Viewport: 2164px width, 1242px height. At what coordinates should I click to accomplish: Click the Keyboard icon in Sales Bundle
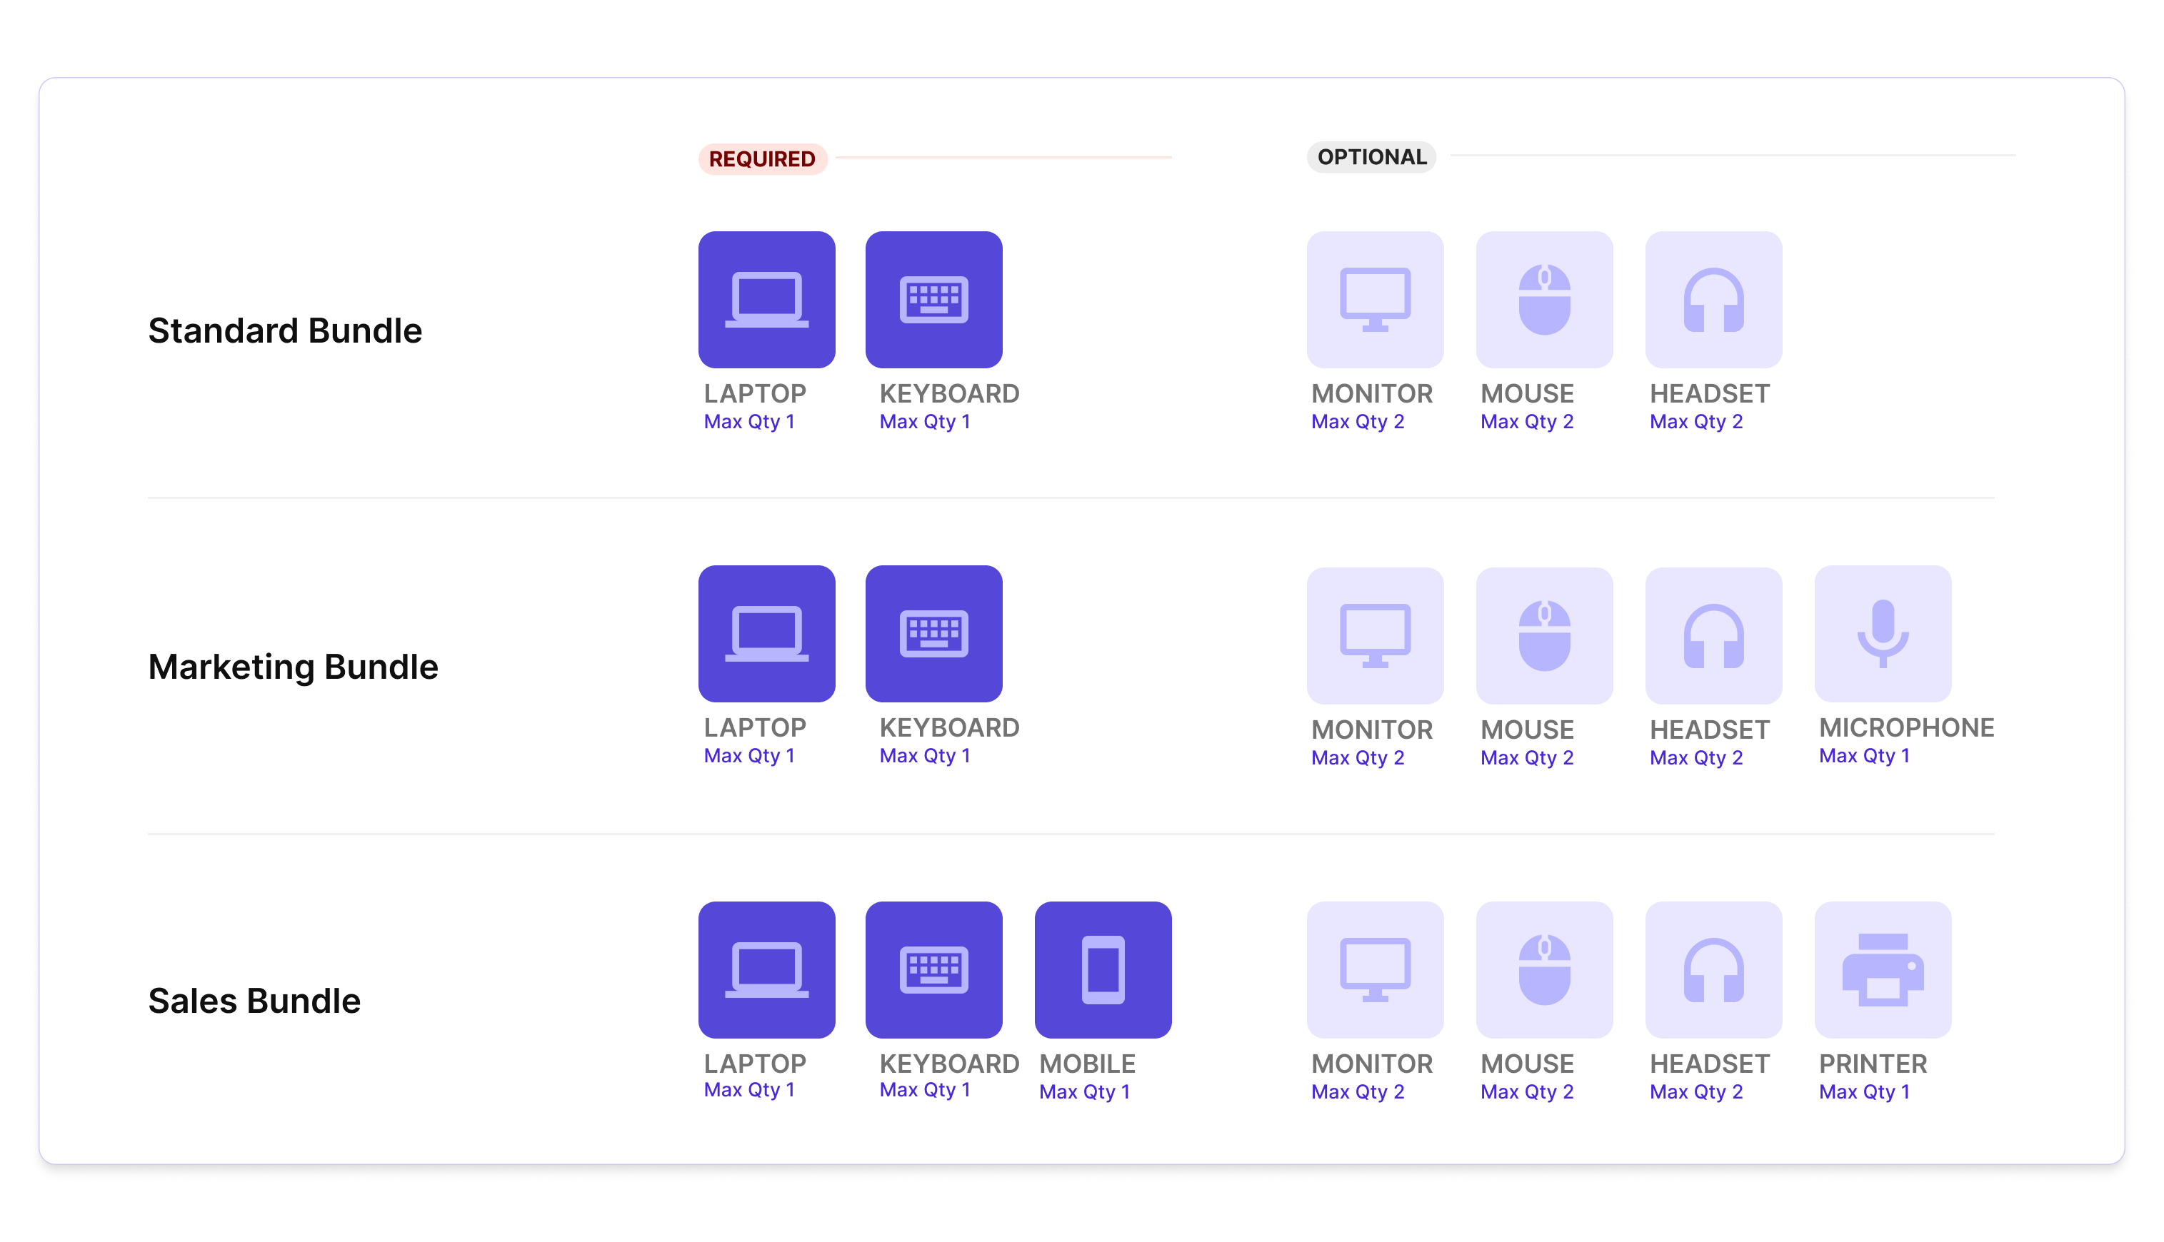[x=933, y=970]
